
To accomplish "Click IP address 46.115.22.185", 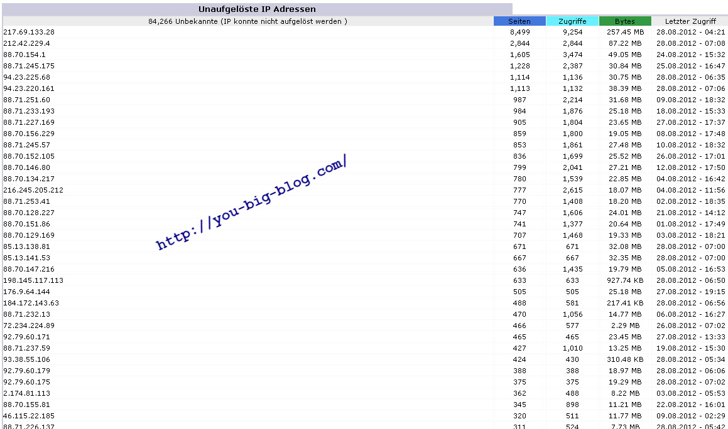I will (x=29, y=416).
